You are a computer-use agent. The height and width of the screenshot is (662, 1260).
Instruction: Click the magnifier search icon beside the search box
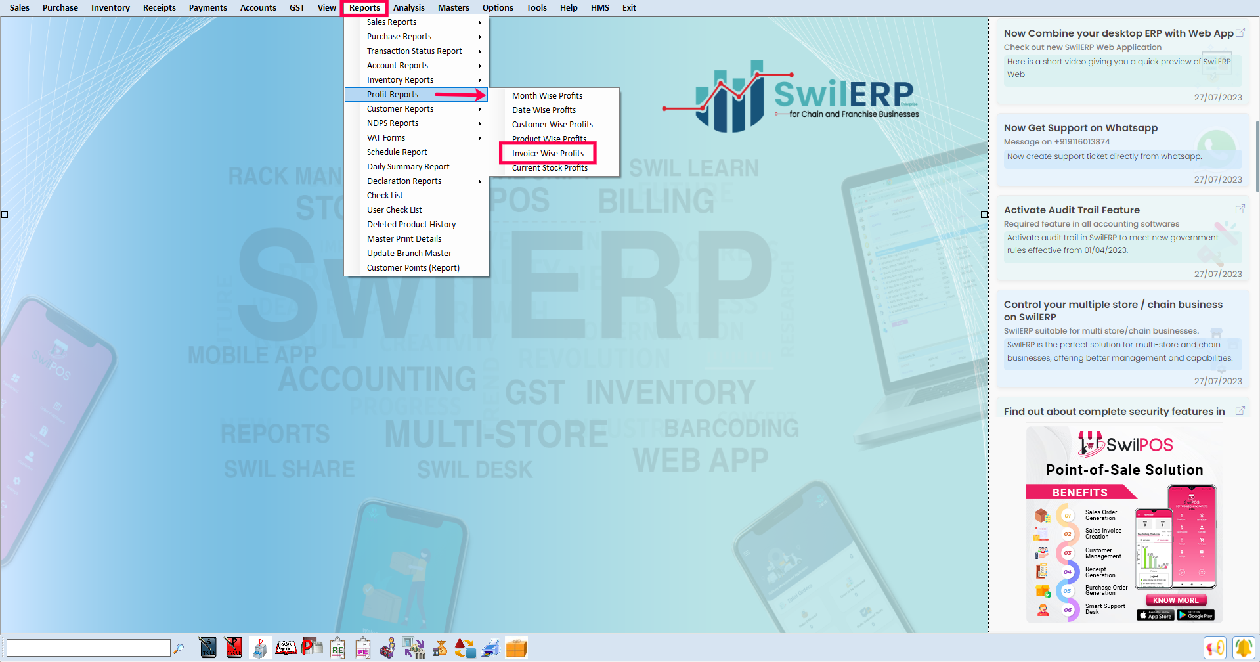[x=179, y=649]
